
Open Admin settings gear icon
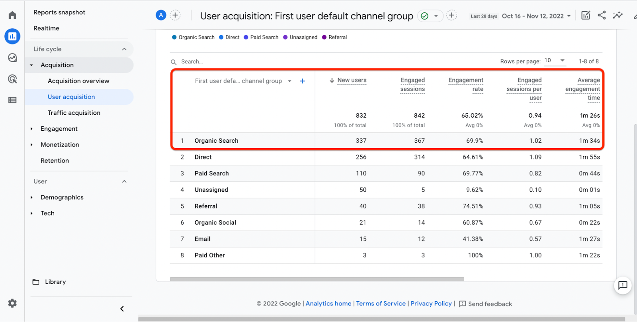pos(12,303)
